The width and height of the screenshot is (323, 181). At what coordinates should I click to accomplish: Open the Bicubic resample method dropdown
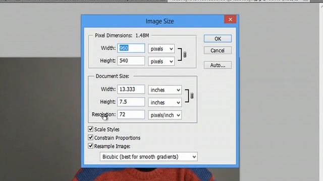click(149, 156)
